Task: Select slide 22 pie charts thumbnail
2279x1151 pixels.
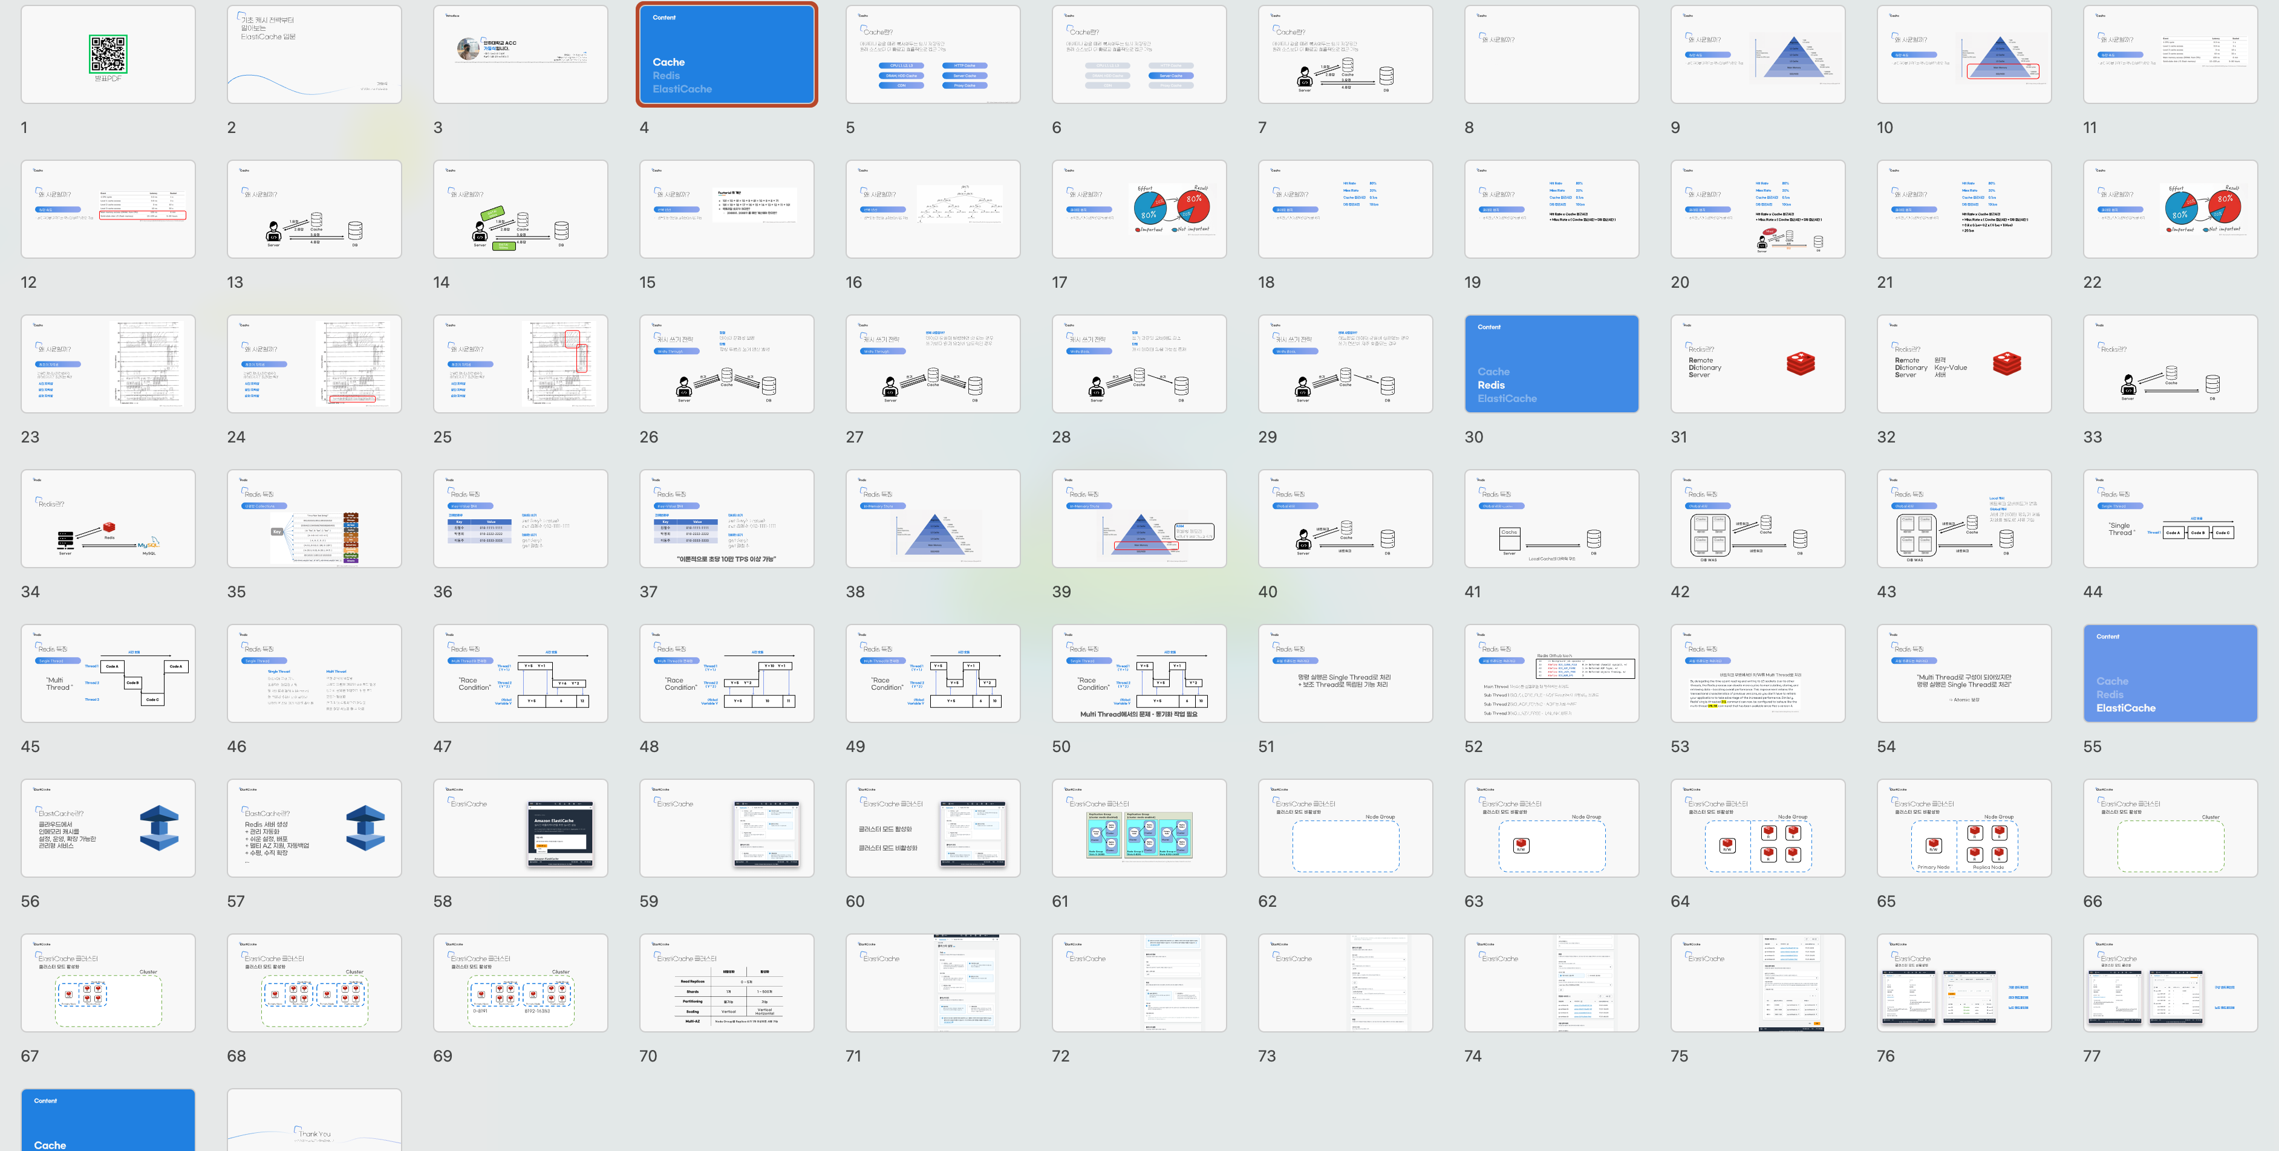Action: [2170, 209]
